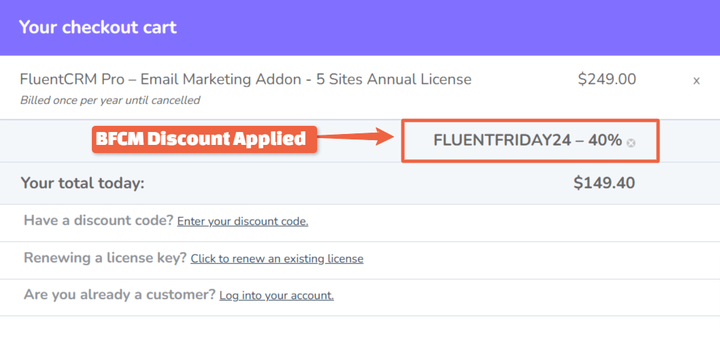Click the 'Have a discount code?' question
720x349 pixels.
click(98, 220)
